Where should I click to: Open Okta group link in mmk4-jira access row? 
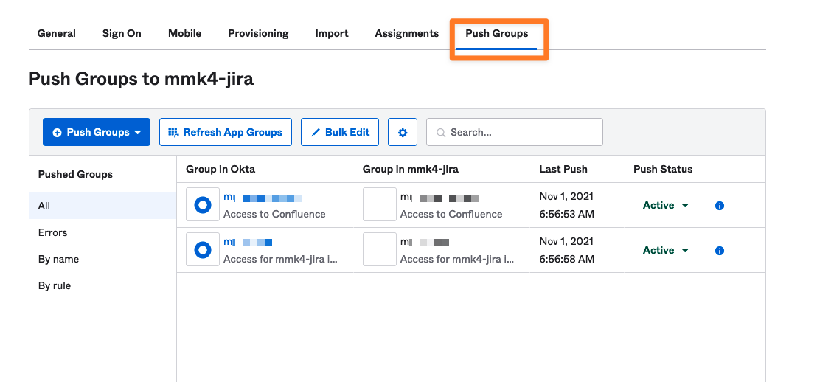(248, 243)
